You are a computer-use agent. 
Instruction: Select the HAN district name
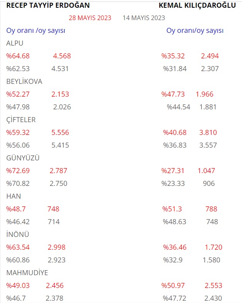pos(14,196)
